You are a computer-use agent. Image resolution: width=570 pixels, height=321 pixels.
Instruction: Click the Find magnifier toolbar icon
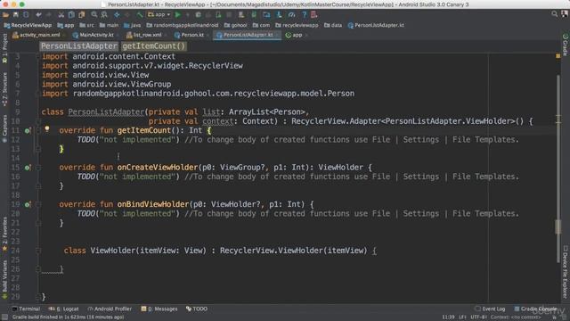(94, 15)
